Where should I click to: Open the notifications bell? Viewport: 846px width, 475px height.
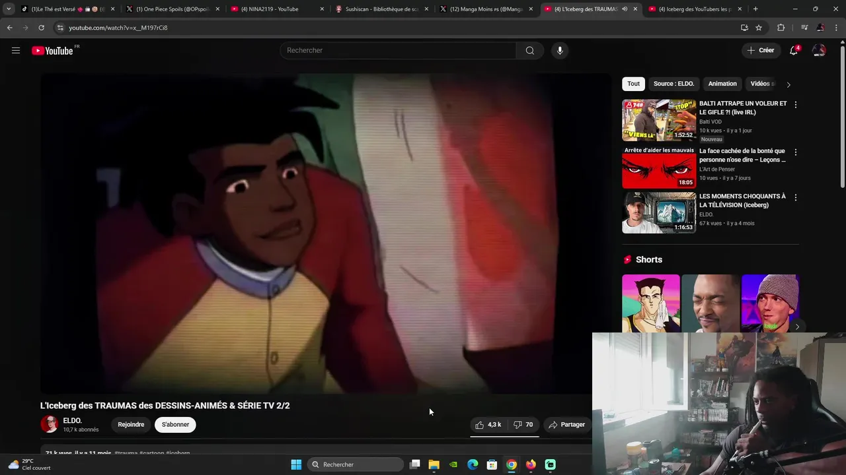794,50
